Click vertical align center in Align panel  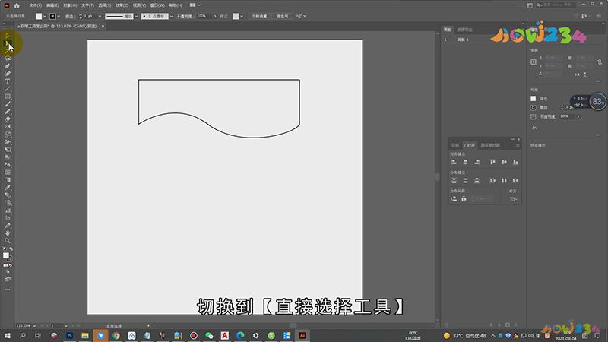coord(504,162)
